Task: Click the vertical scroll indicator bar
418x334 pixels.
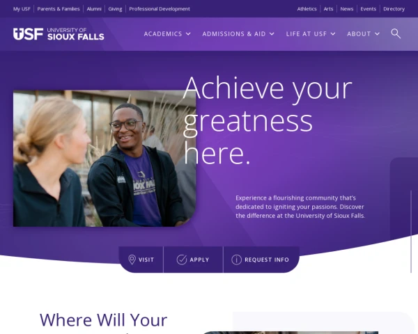Action: tap(411, 232)
